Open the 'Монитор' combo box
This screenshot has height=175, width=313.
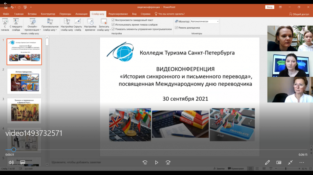coord(204,21)
